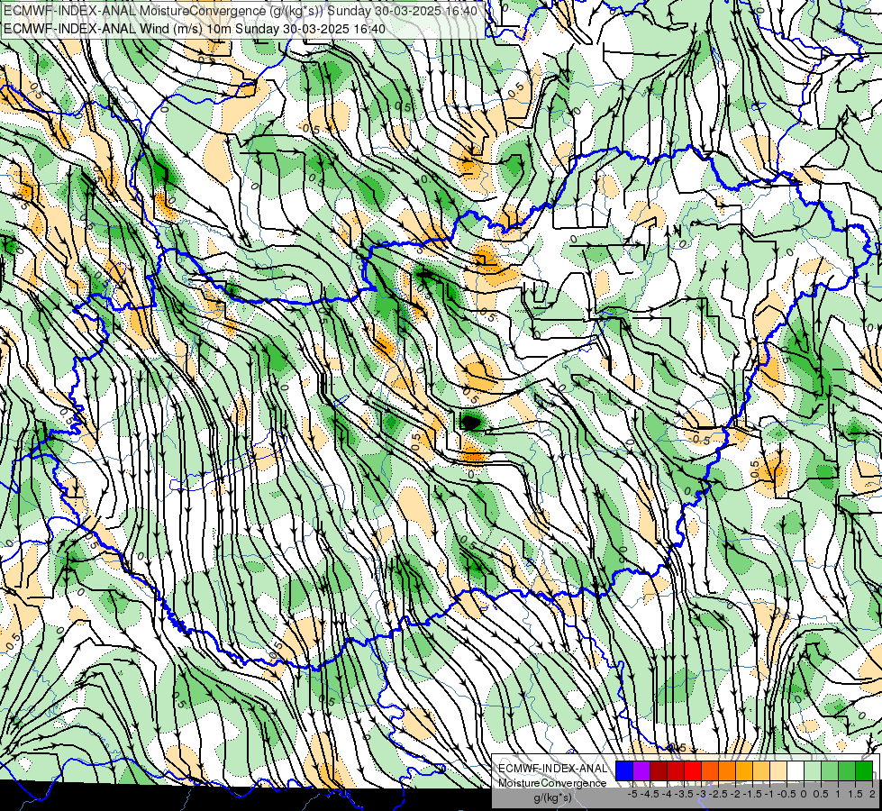Click the -5 value on the legend scale

point(632,794)
